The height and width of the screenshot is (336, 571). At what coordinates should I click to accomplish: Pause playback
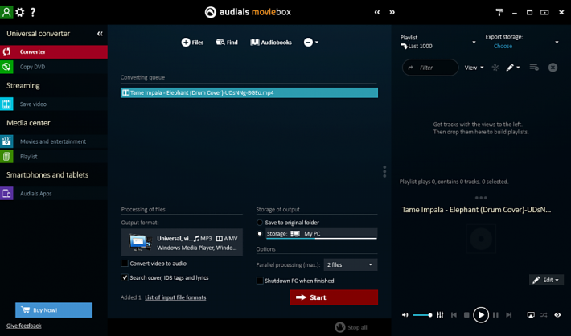[495, 315]
